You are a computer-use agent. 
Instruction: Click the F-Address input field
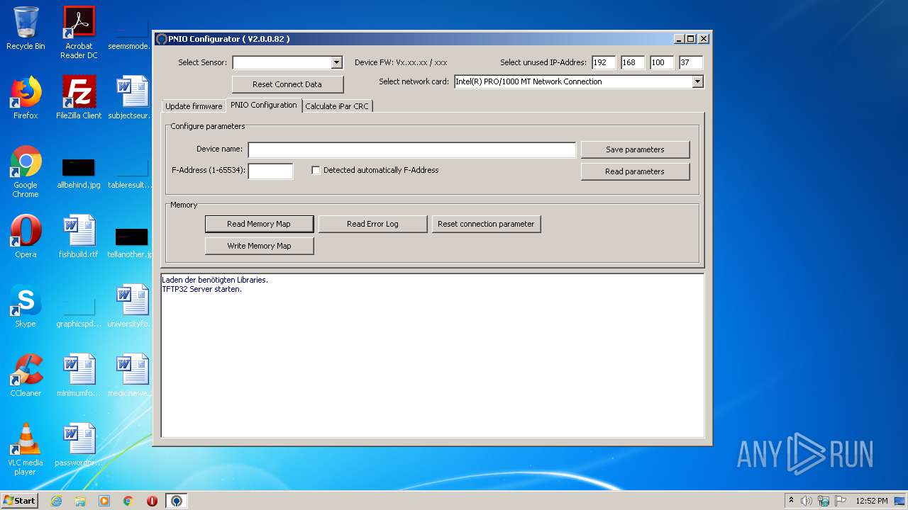coord(270,171)
